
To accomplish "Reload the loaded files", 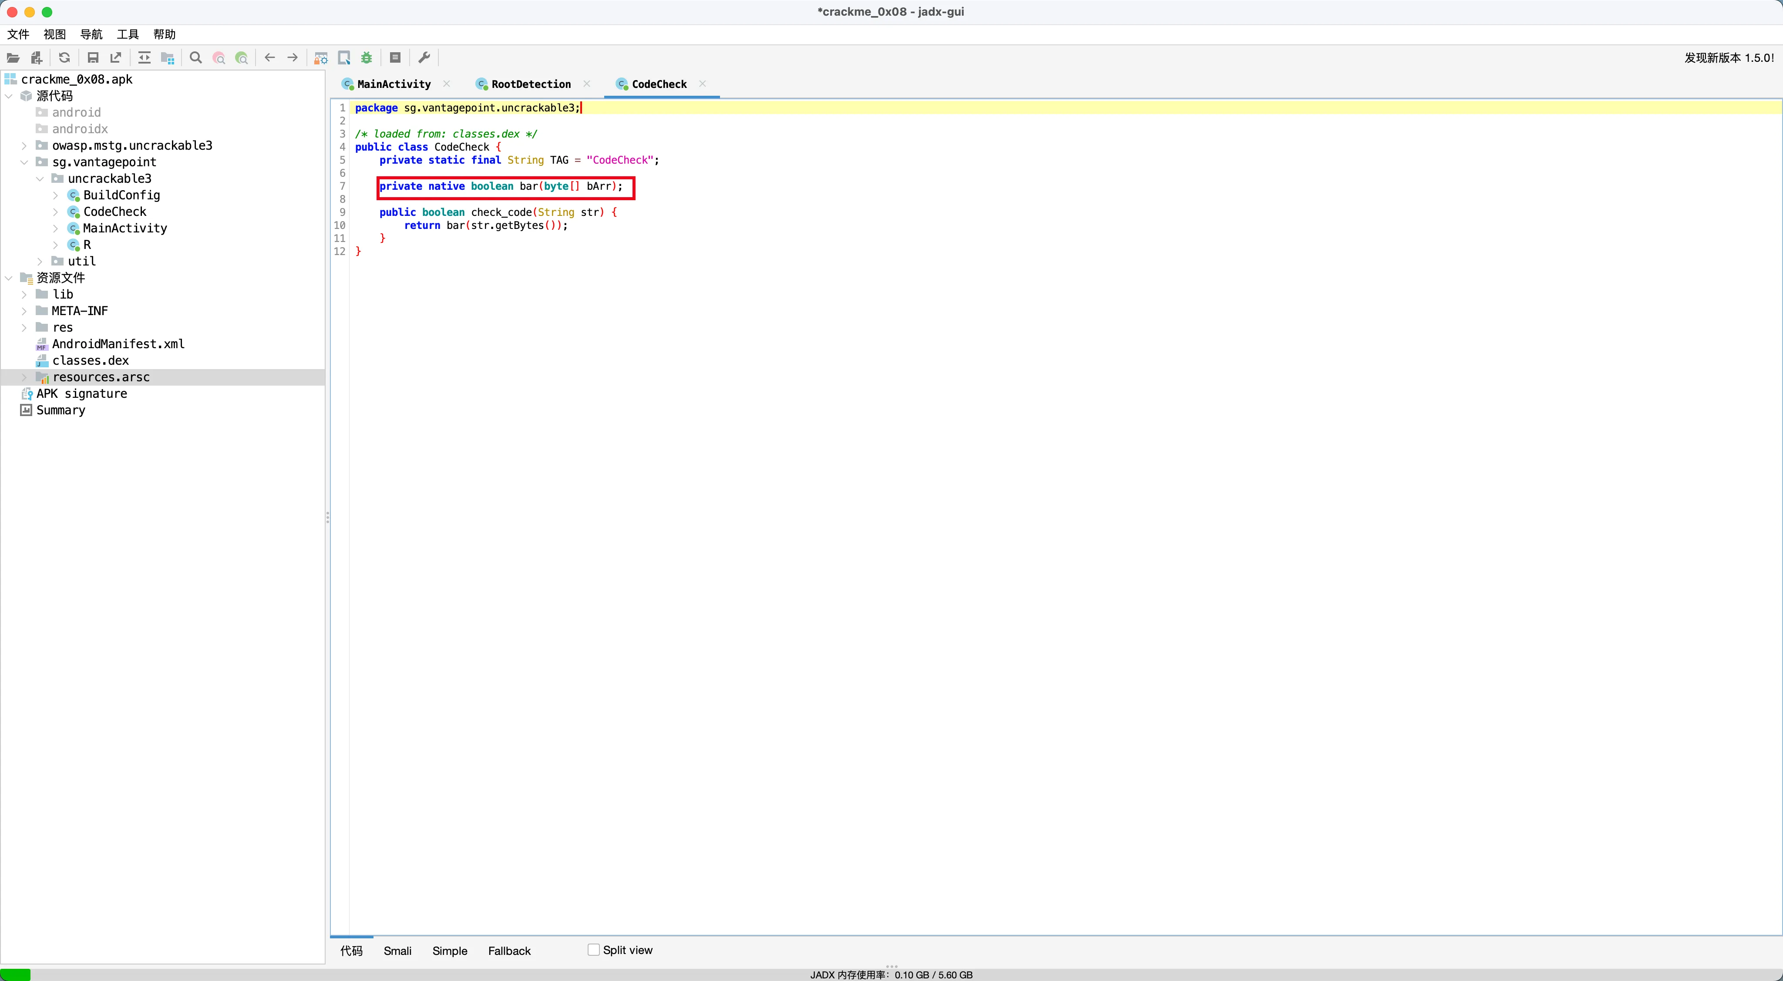I will (64, 57).
